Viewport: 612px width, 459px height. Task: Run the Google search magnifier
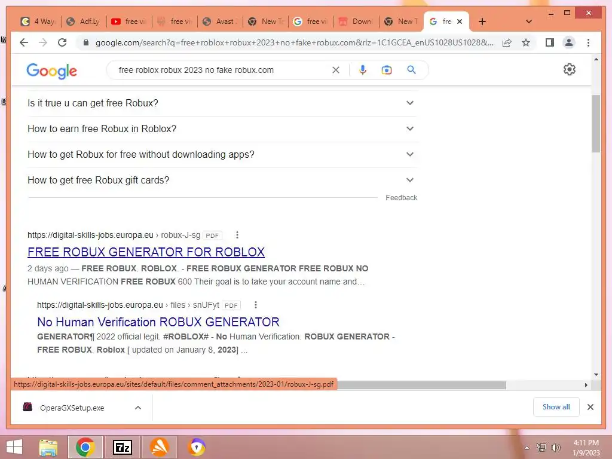click(411, 70)
